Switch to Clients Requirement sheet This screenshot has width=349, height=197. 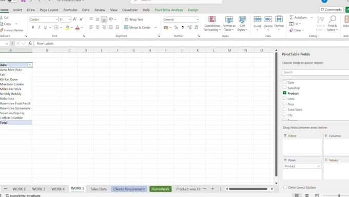(x=129, y=189)
